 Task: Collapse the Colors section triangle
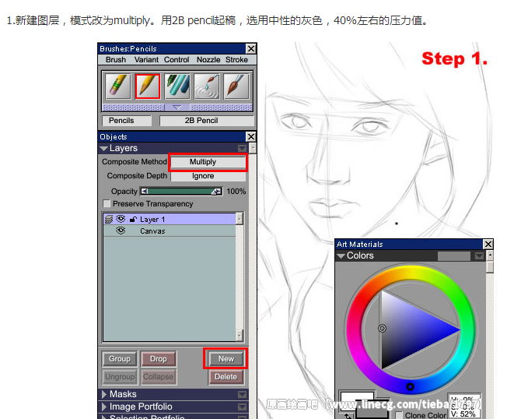click(341, 255)
